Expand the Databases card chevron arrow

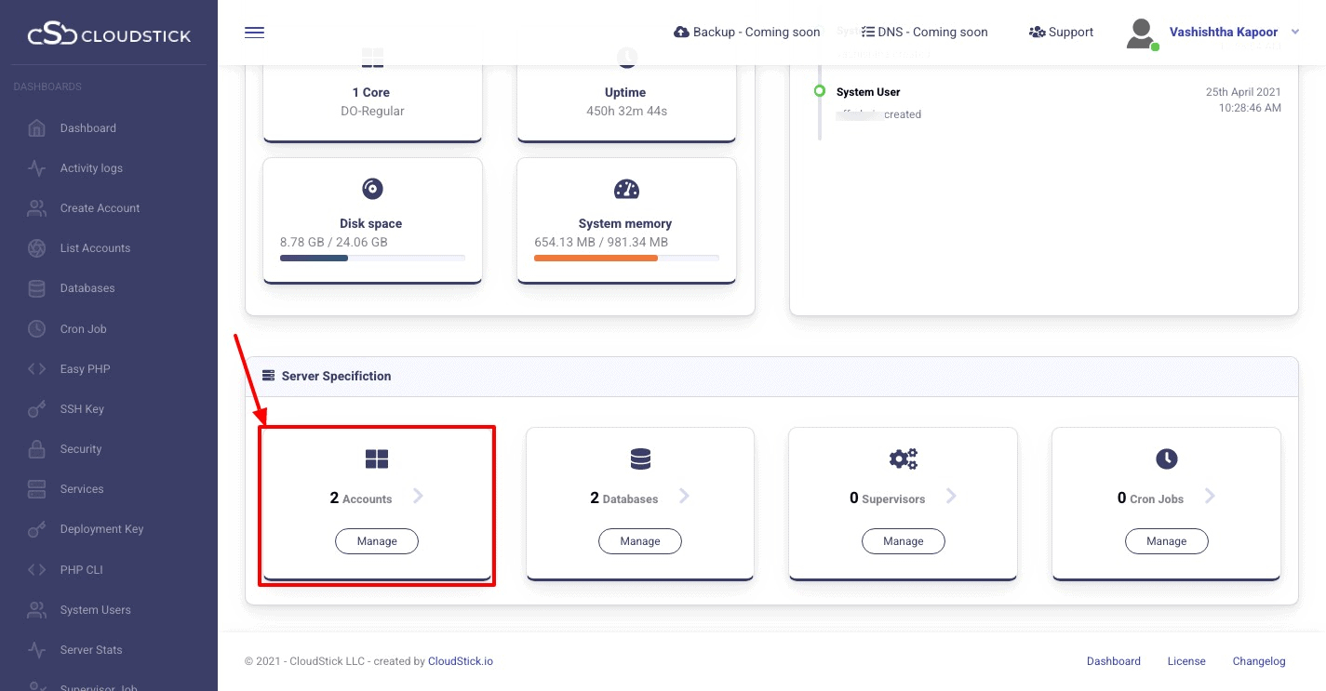click(x=684, y=497)
